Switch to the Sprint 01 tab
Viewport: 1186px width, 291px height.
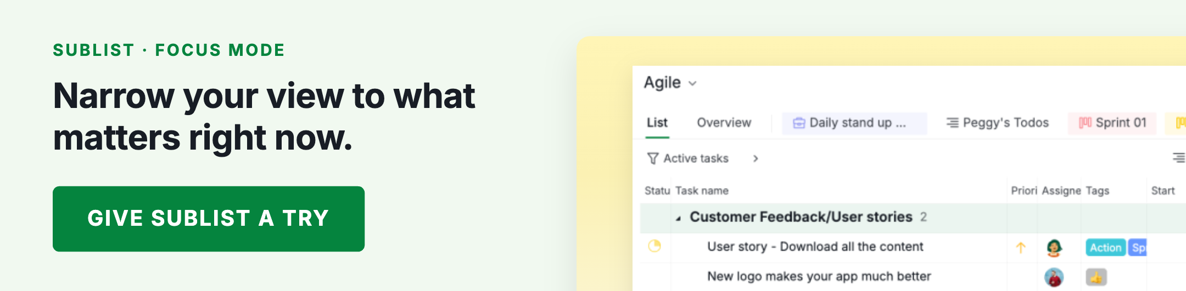(x=1112, y=123)
